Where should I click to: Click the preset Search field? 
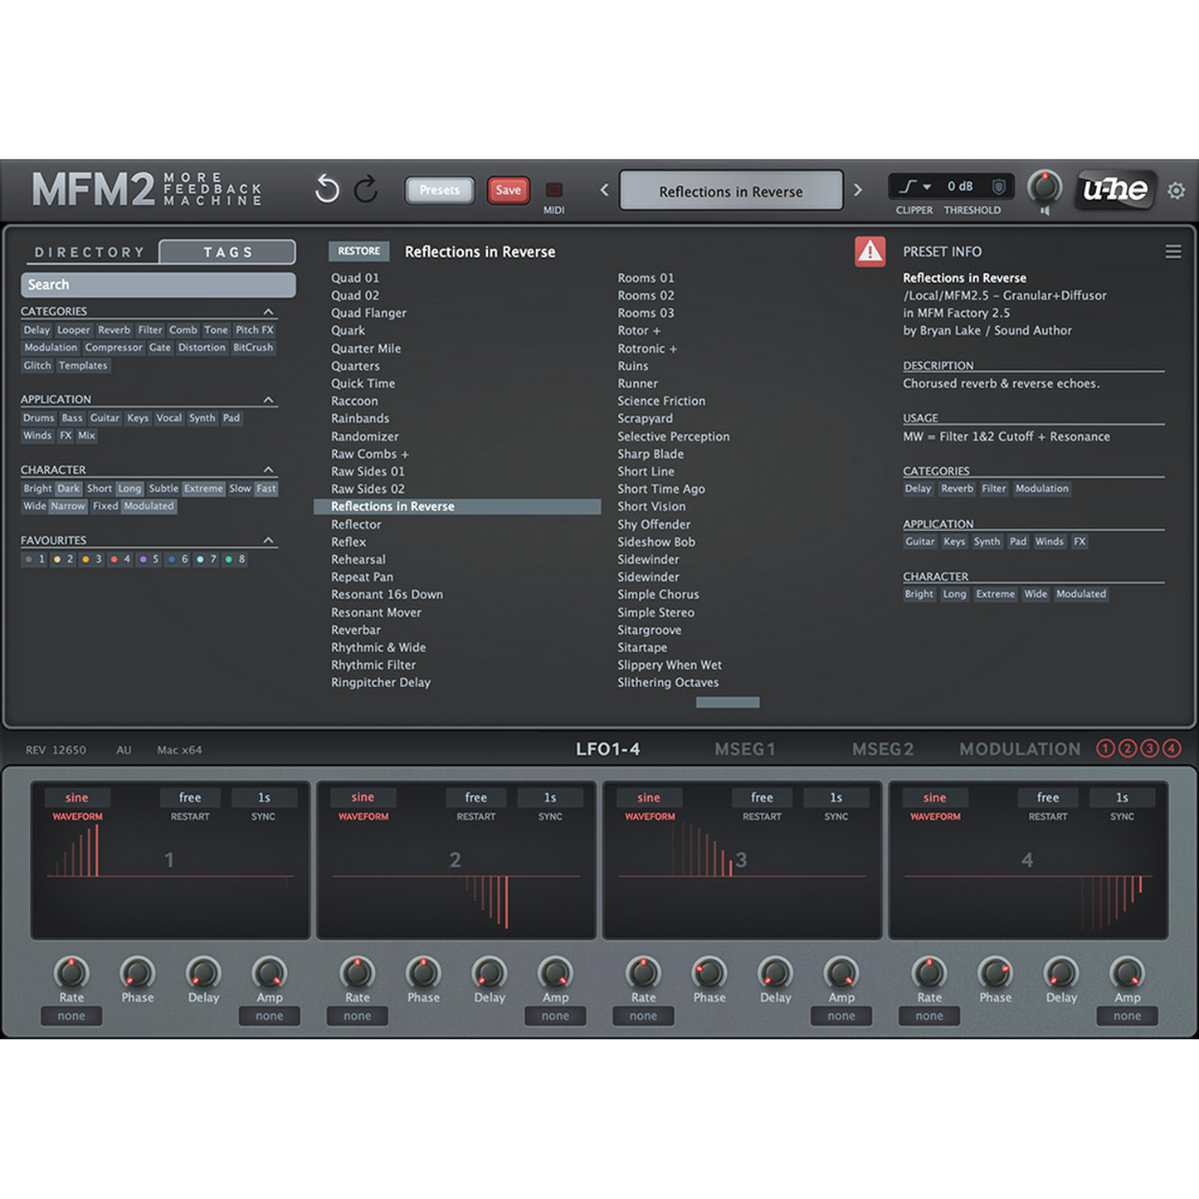coord(158,285)
